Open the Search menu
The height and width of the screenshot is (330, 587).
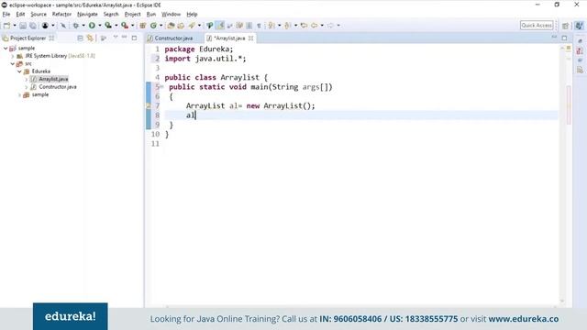111,15
